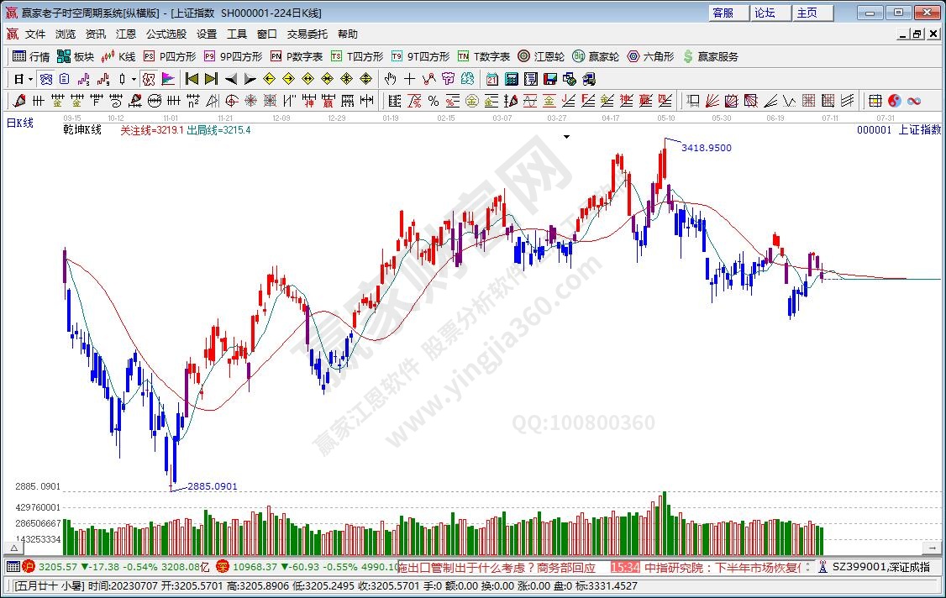Open 赢家服务 with the dollar icon

tap(711, 56)
